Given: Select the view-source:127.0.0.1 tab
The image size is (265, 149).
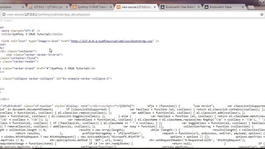Looking at the screenshot, I should [136, 7].
